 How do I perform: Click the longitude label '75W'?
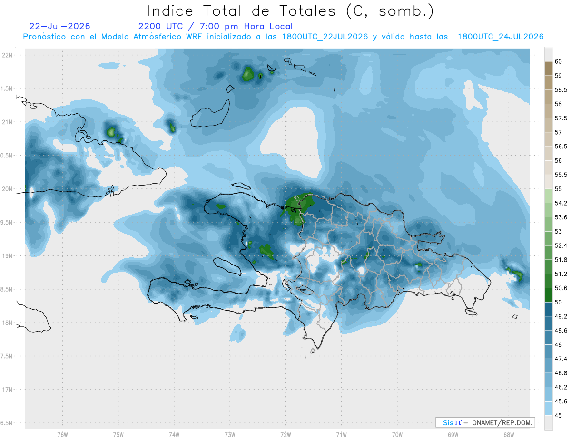tap(118, 435)
